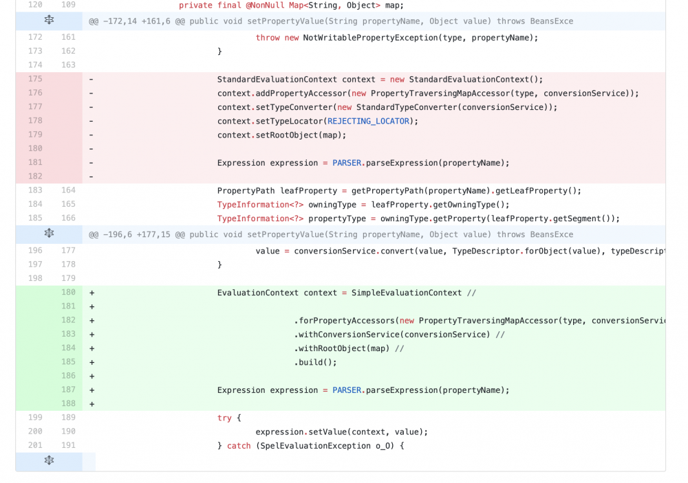Click the plus marker on added line 180
This screenshot has height=483, width=688.
click(x=92, y=293)
